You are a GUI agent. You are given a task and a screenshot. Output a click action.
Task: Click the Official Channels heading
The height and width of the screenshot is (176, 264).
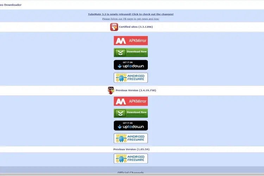[131, 172]
